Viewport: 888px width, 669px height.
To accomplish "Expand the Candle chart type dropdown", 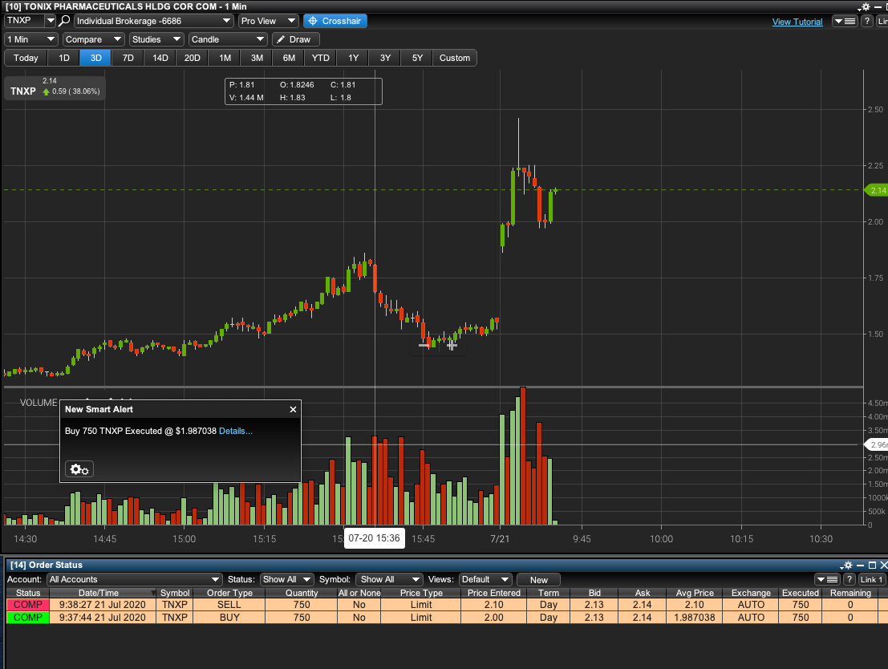I will pos(228,39).
